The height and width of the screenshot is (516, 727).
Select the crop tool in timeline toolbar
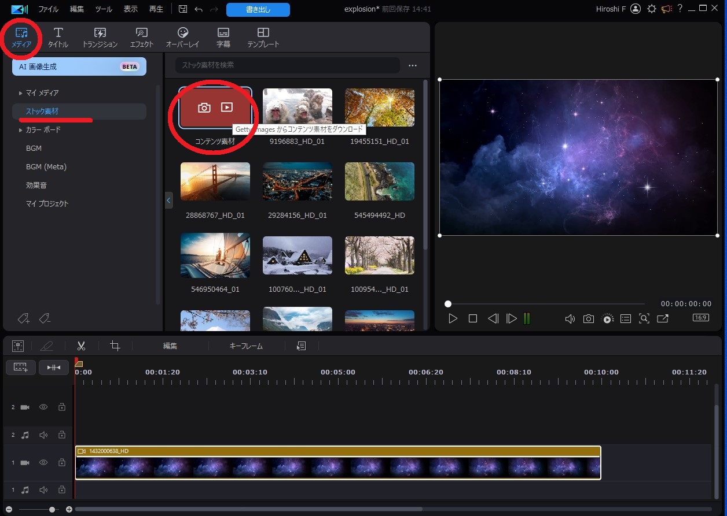click(x=115, y=346)
